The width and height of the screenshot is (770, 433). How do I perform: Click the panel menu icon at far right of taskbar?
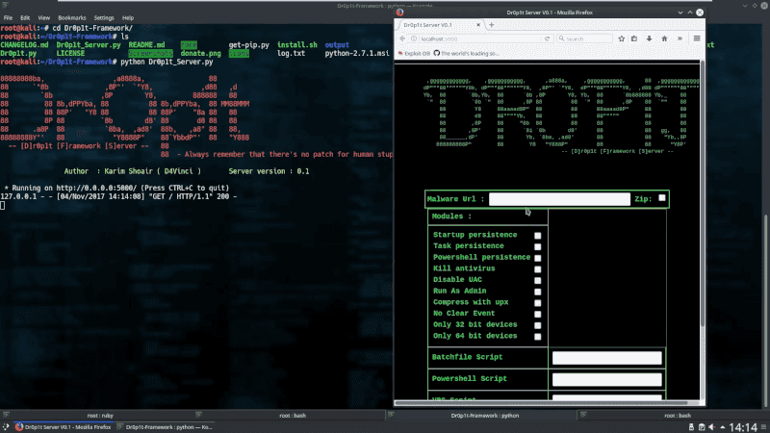tap(764, 427)
